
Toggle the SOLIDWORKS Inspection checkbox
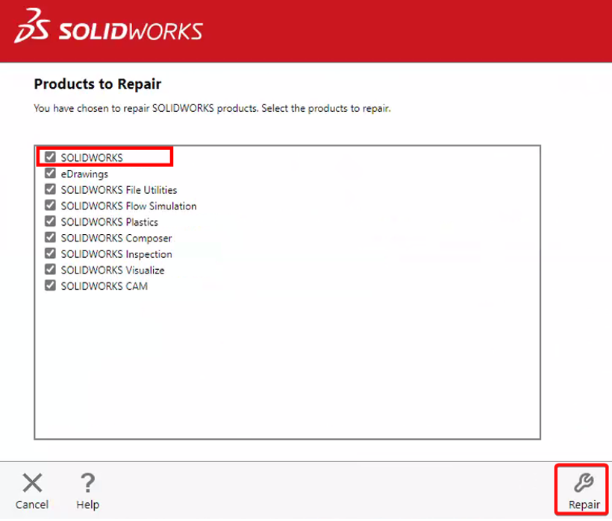click(x=50, y=253)
